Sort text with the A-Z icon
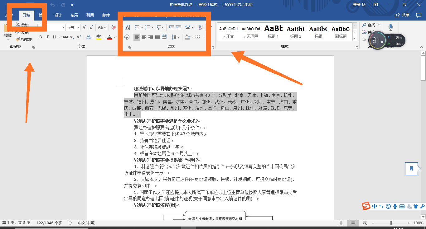Screen dimensions: 426x229 click(x=201, y=28)
